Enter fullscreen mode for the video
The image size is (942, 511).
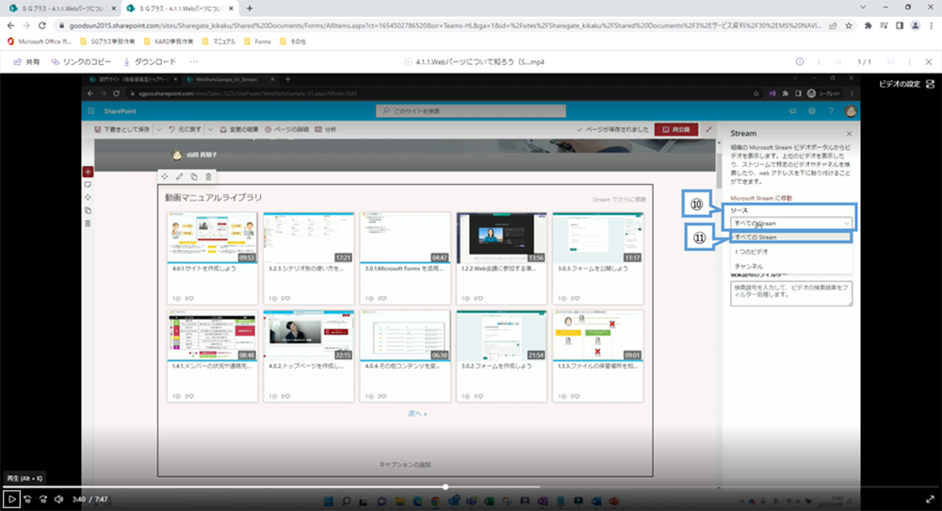930,499
